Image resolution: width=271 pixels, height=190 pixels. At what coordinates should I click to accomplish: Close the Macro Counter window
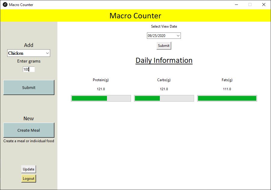click(x=264, y=5)
